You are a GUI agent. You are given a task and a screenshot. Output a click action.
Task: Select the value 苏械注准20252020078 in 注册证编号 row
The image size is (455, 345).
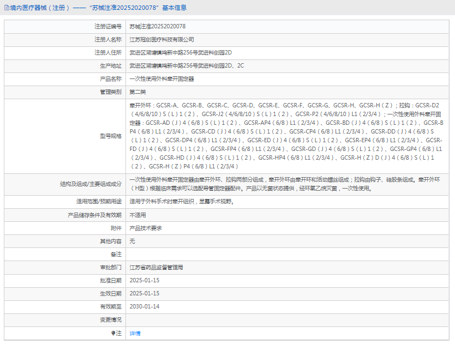[158, 26]
